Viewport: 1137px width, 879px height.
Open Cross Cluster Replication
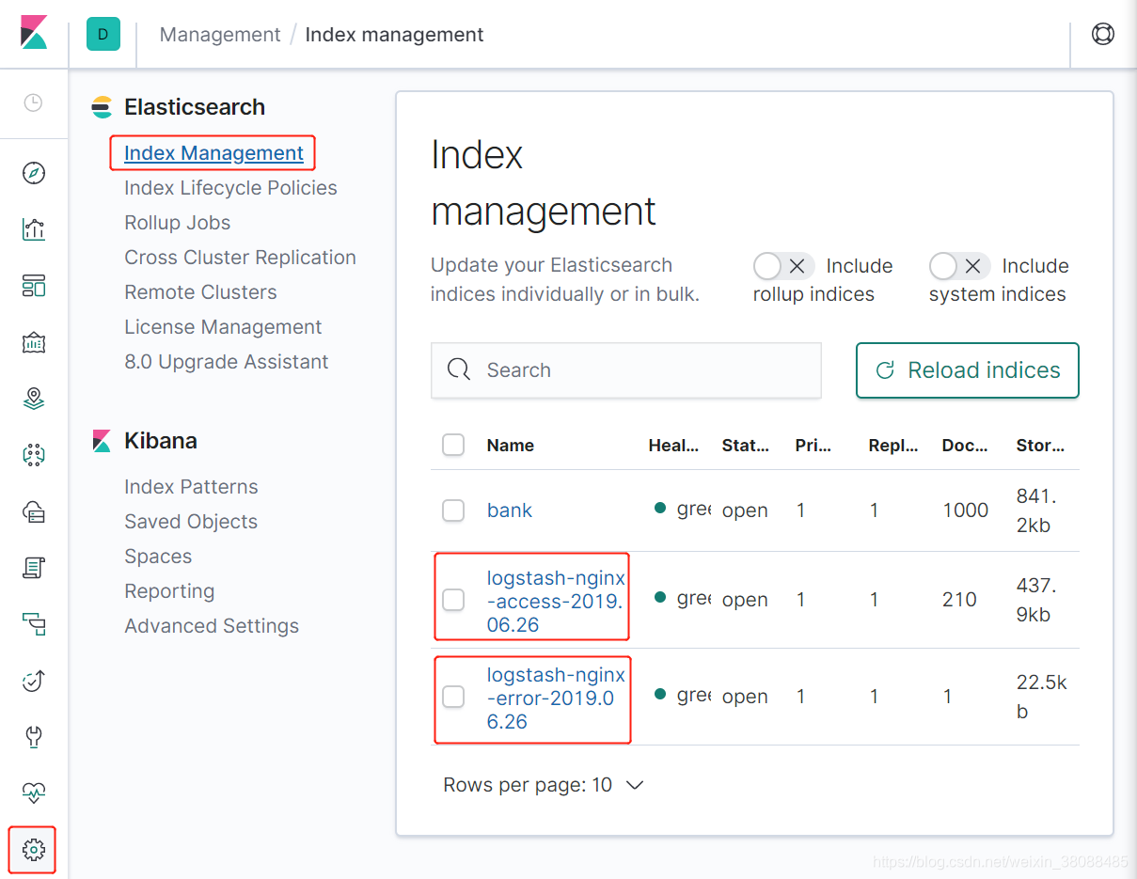240,258
